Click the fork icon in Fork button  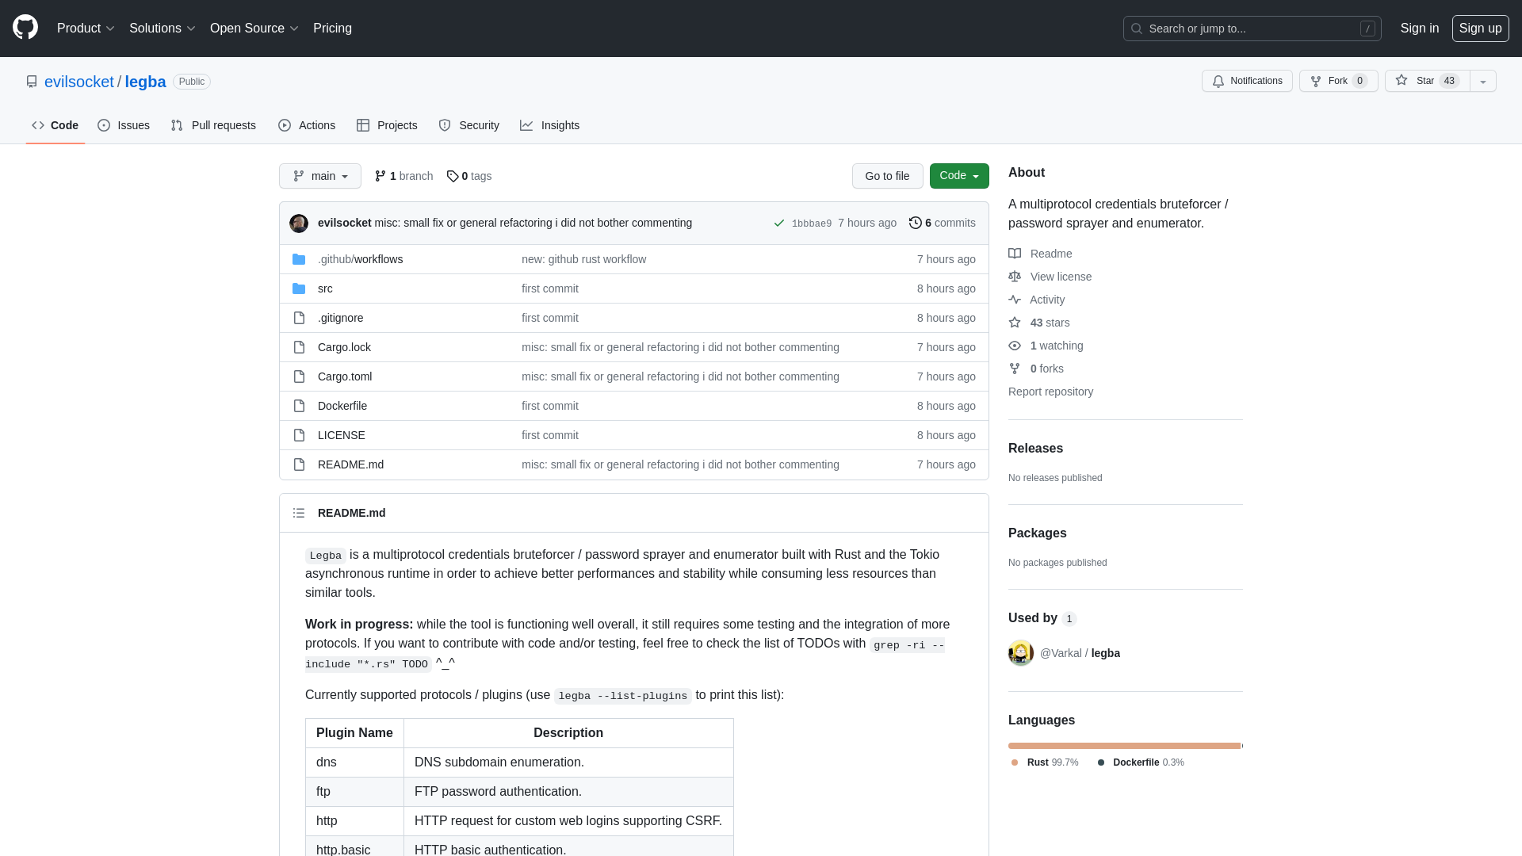(1316, 81)
